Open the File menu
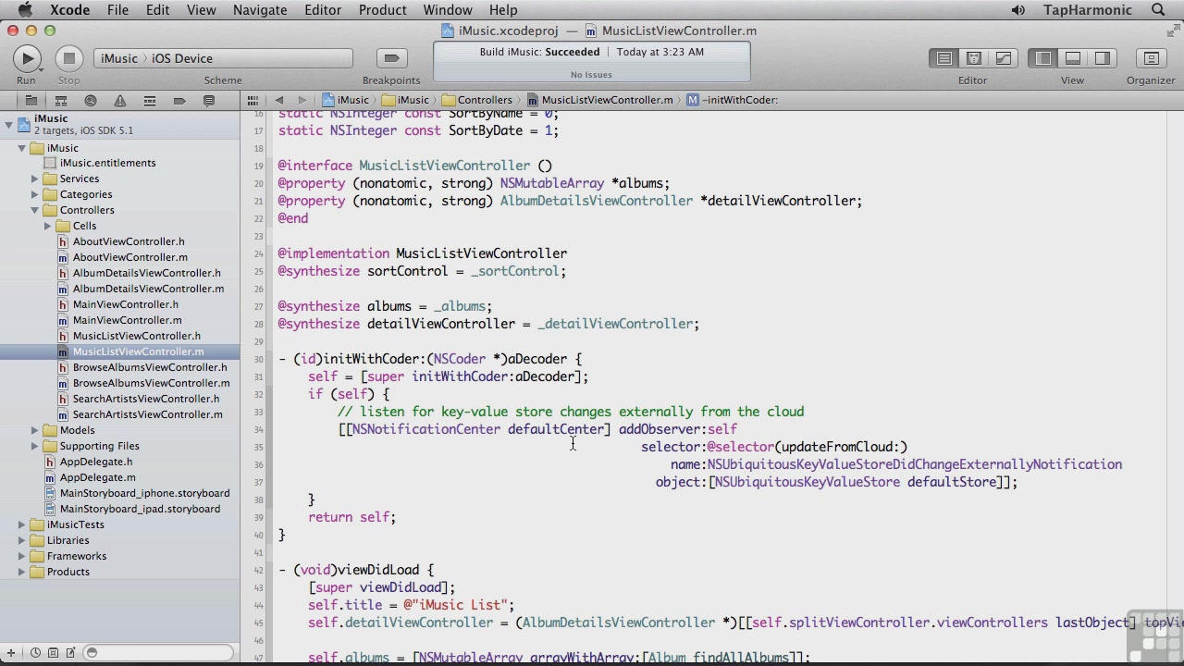 [x=117, y=10]
